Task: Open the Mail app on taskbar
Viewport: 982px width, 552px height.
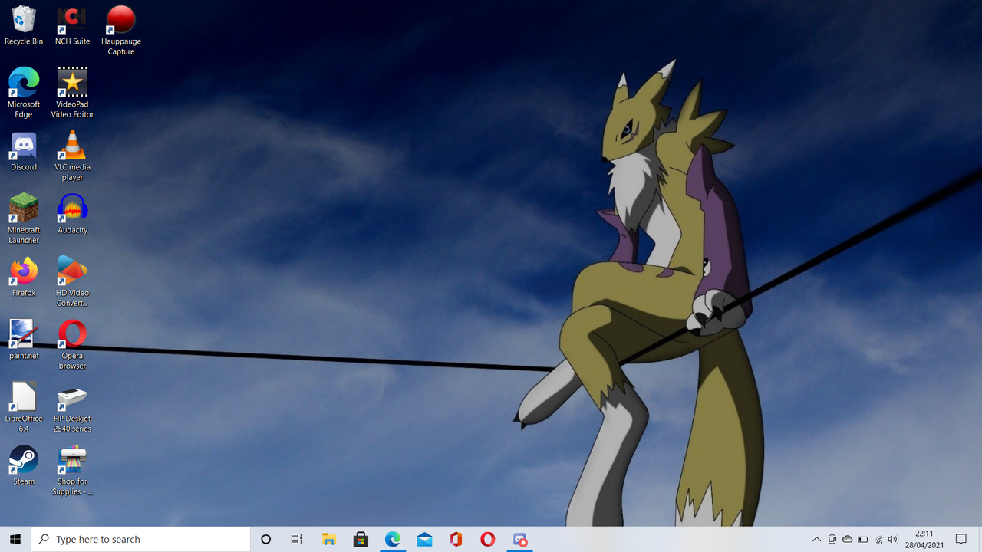Action: tap(424, 539)
